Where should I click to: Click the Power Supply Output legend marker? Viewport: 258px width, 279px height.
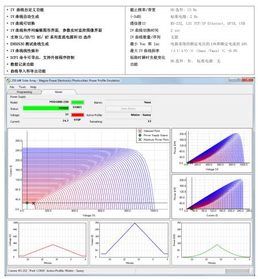[140, 135]
